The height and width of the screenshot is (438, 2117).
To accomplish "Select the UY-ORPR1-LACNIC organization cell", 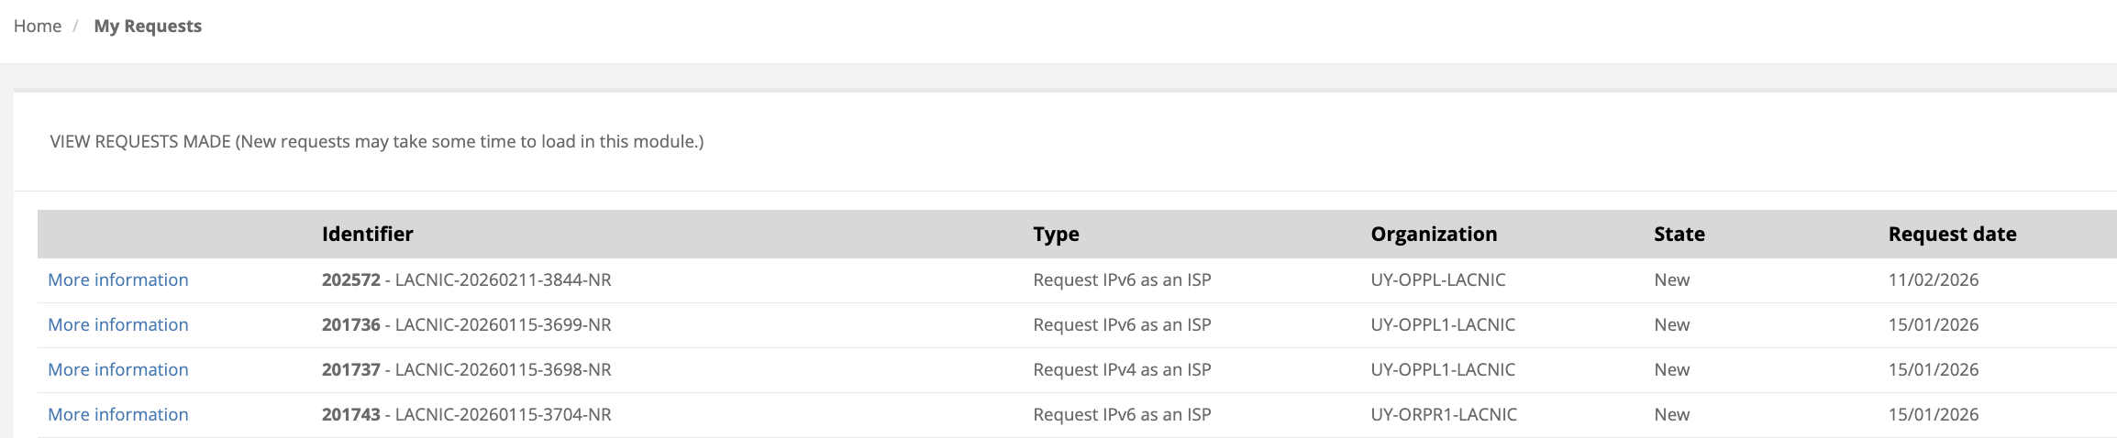I will [1444, 415].
